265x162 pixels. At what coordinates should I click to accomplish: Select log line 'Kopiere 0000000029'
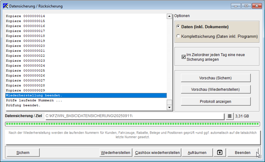[x=86, y=90]
